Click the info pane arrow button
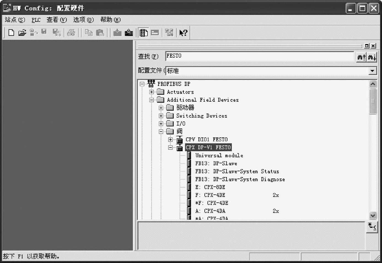The image size is (382, 263). 372,227
